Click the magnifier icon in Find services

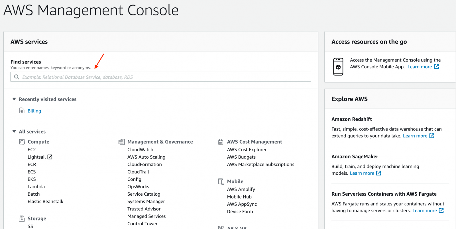pyautogui.click(x=17, y=77)
